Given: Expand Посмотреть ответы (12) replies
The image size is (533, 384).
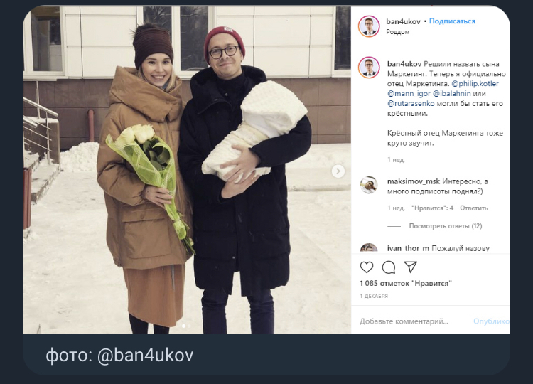Looking at the screenshot, I should [x=446, y=226].
